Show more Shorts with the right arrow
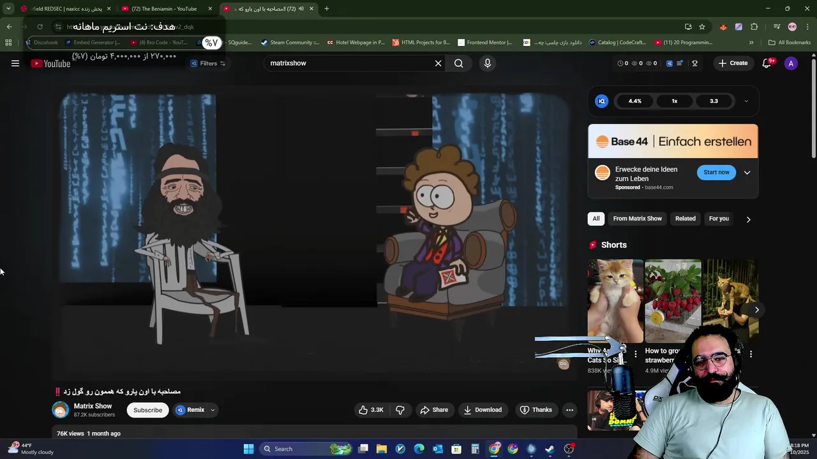817x459 pixels. tap(756, 310)
